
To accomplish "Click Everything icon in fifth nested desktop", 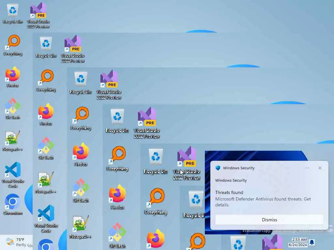I will 156,201.
